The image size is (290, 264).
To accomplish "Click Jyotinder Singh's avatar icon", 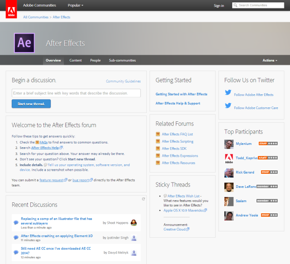I will click(x=134, y=238).
